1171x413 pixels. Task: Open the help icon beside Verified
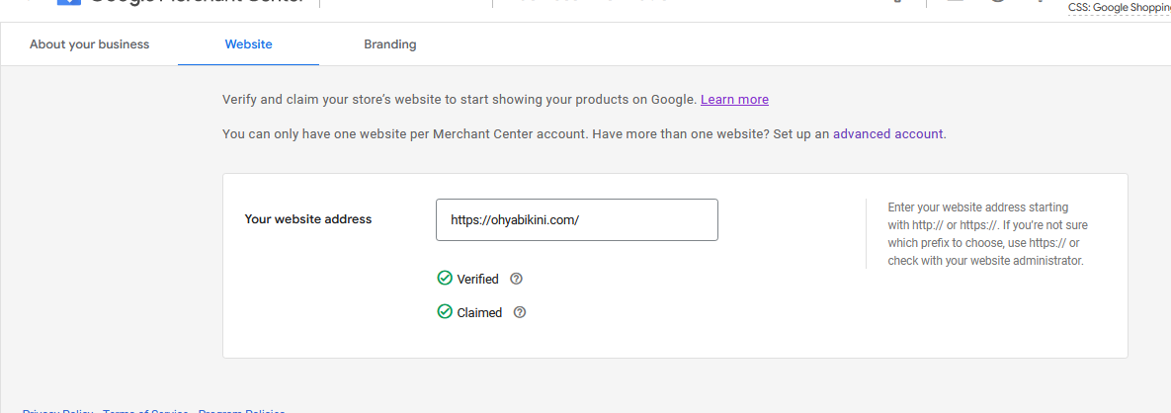click(516, 279)
